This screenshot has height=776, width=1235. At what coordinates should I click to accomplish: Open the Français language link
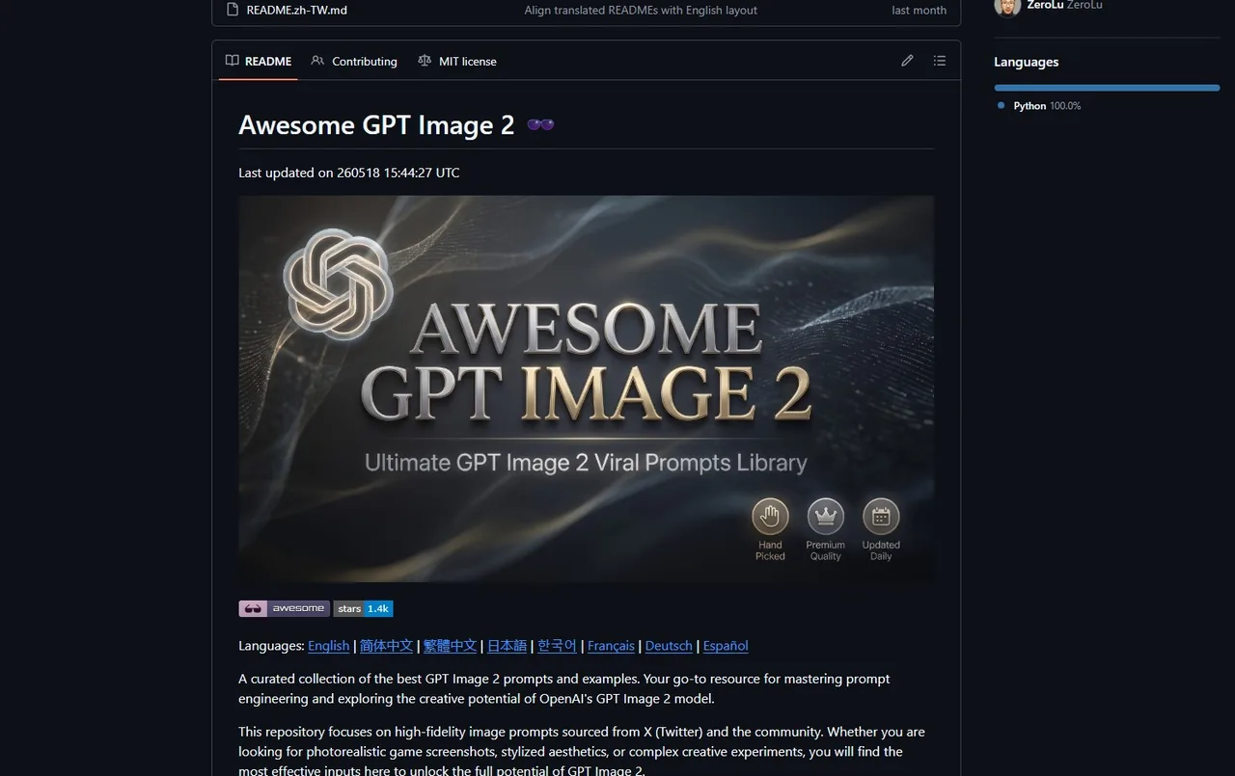click(x=611, y=646)
